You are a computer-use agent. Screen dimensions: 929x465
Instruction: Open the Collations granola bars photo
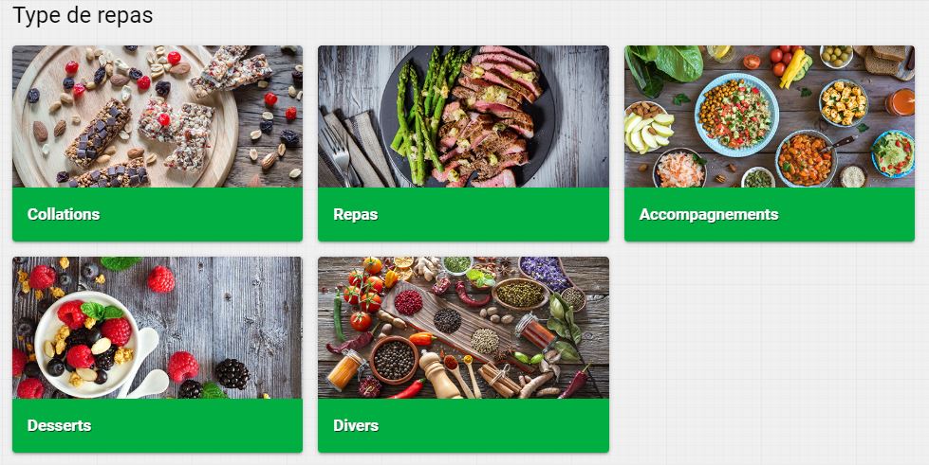(x=158, y=116)
